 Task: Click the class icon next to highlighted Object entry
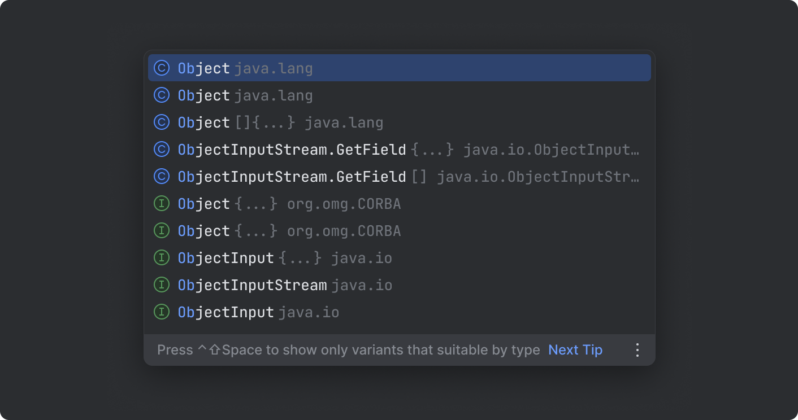pyautogui.click(x=162, y=67)
